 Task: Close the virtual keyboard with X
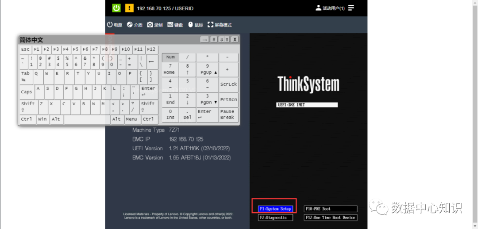point(235,40)
